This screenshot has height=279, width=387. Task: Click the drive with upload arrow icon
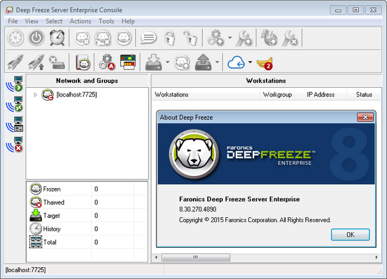pos(203,62)
